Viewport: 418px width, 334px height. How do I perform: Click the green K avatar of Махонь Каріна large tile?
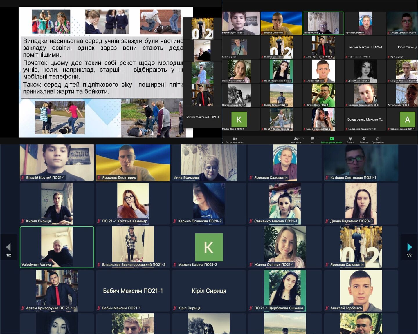pos(209,247)
